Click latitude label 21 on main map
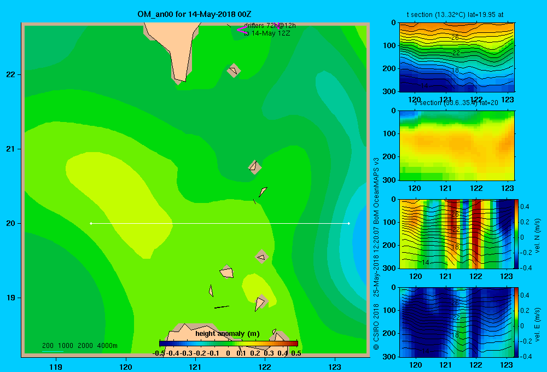Image resolution: width=547 pixels, height=372 pixels. point(11,149)
